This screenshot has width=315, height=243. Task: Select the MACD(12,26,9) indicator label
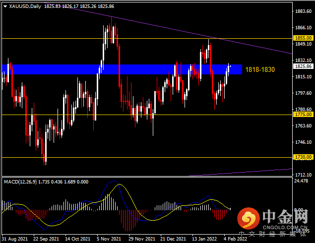click(20, 182)
